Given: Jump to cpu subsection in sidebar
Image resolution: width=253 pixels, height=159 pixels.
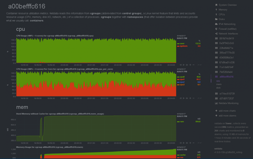Looking at the screenshot, I should tap(218, 81).
